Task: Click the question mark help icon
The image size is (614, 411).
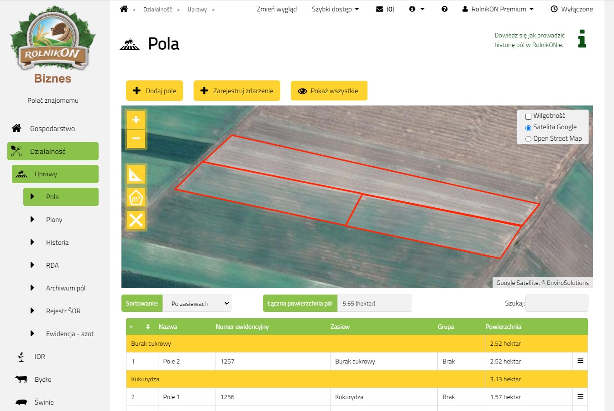Action: (x=445, y=9)
